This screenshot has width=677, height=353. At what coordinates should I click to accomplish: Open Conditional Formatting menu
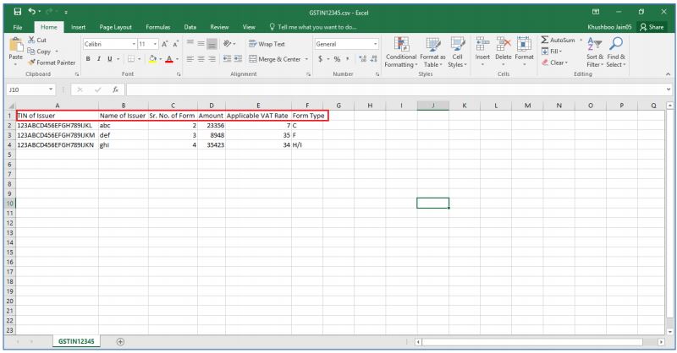tap(401, 52)
